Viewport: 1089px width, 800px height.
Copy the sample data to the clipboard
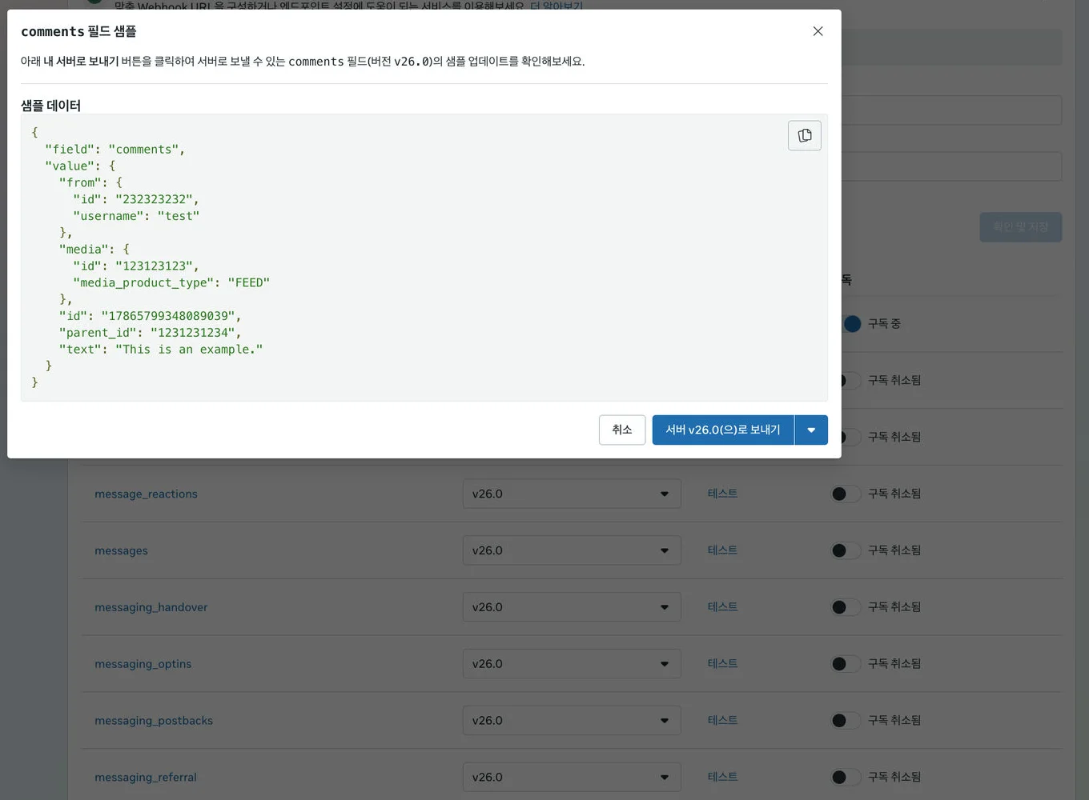point(805,135)
